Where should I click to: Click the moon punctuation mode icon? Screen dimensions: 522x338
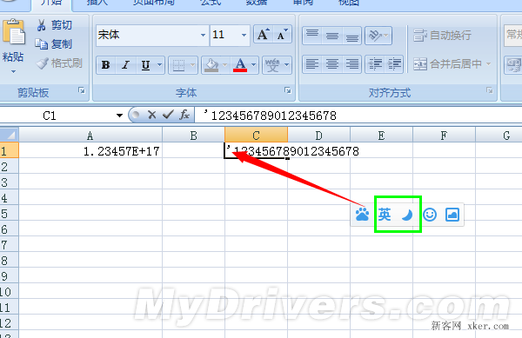(407, 215)
